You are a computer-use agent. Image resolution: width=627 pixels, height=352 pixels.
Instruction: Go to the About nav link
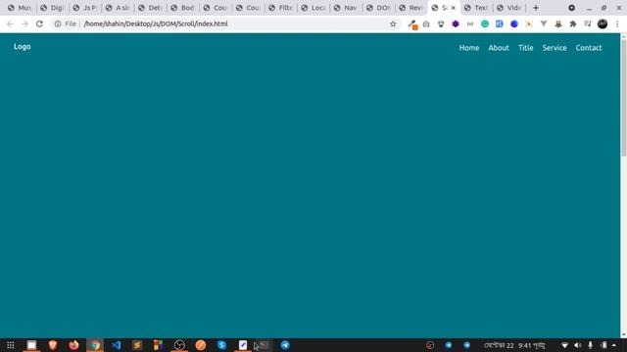499,48
